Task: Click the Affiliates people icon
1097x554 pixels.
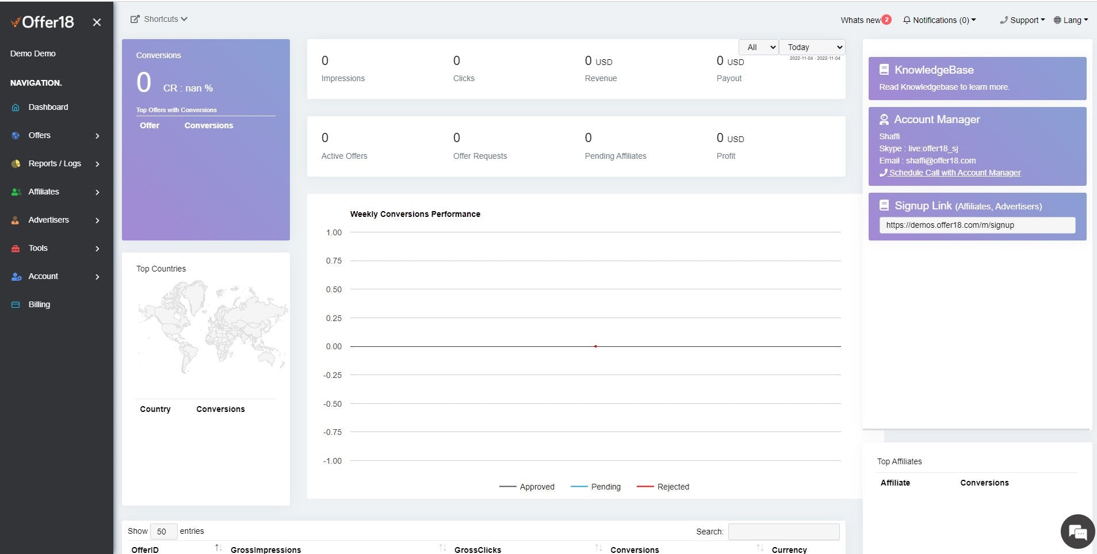Action: (16, 192)
